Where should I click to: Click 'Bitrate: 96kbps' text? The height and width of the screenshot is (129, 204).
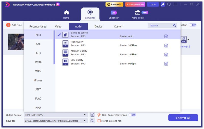128,63
